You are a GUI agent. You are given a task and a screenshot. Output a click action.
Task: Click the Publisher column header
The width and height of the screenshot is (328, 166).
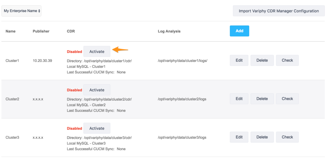(x=41, y=31)
